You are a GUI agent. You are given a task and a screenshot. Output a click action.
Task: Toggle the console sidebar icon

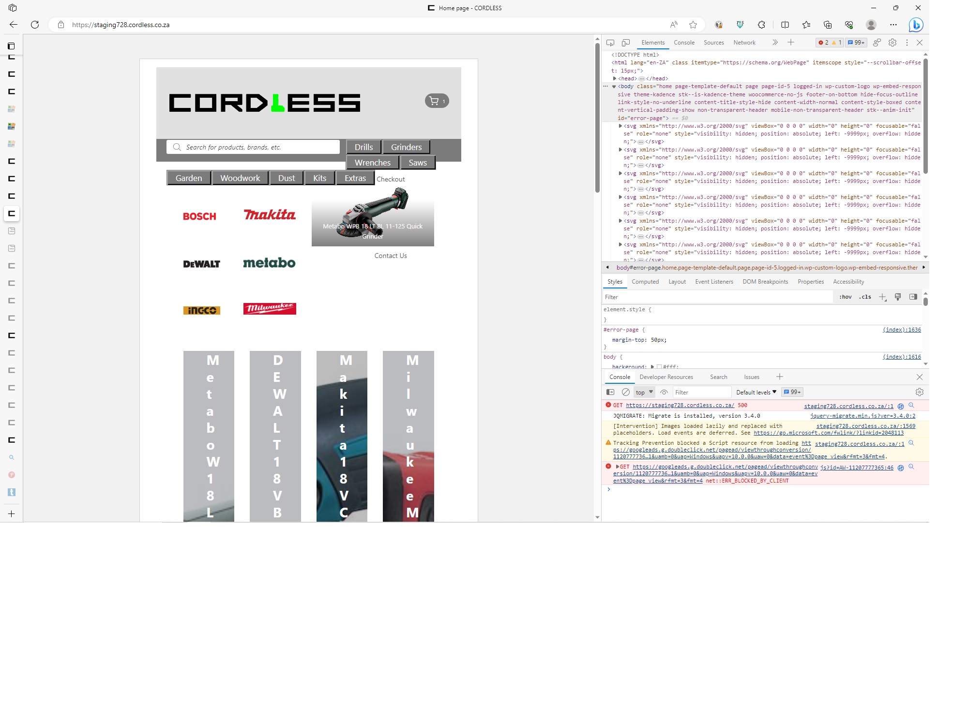tap(610, 392)
